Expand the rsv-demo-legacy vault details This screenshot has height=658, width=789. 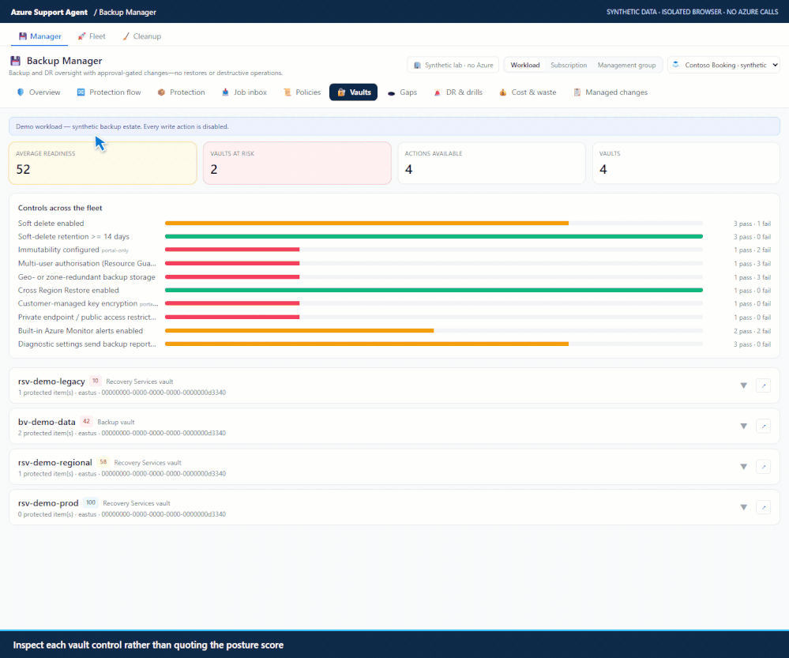744,385
